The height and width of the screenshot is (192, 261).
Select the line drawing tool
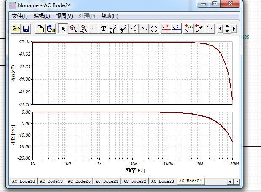click(x=144, y=29)
